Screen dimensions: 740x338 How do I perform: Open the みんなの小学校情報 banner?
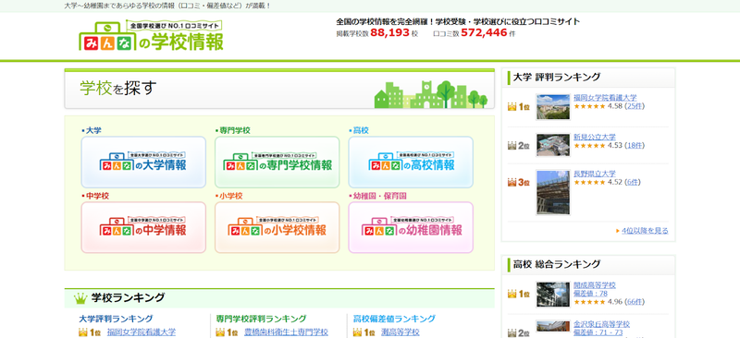click(x=277, y=227)
